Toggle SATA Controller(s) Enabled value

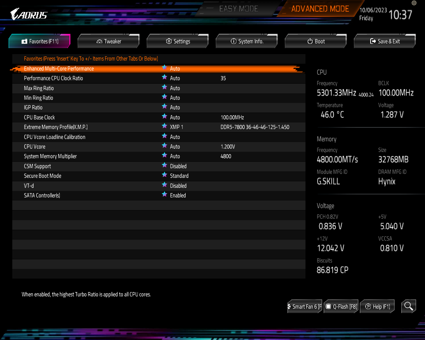[178, 196]
